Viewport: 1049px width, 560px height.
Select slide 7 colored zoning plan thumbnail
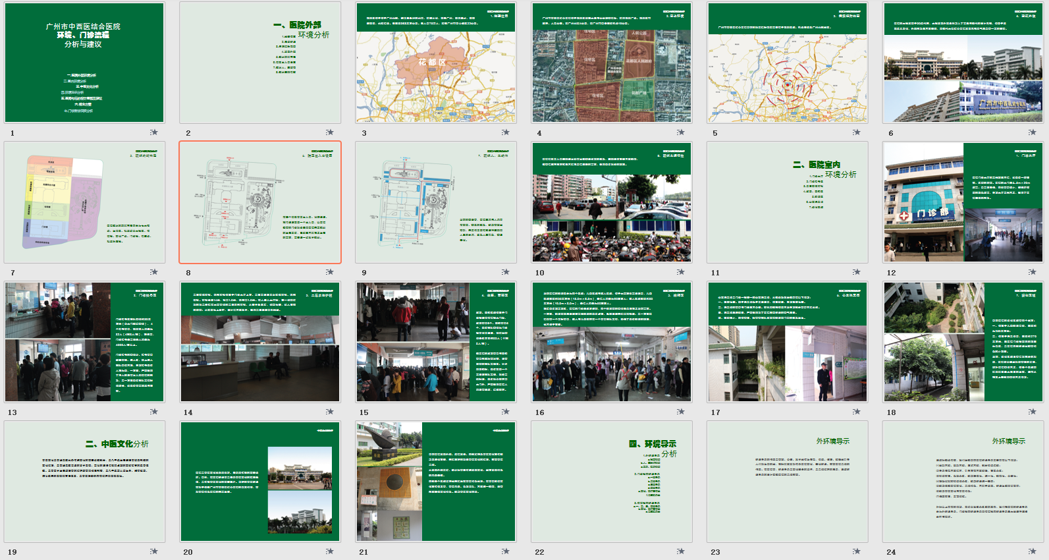(84, 202)
